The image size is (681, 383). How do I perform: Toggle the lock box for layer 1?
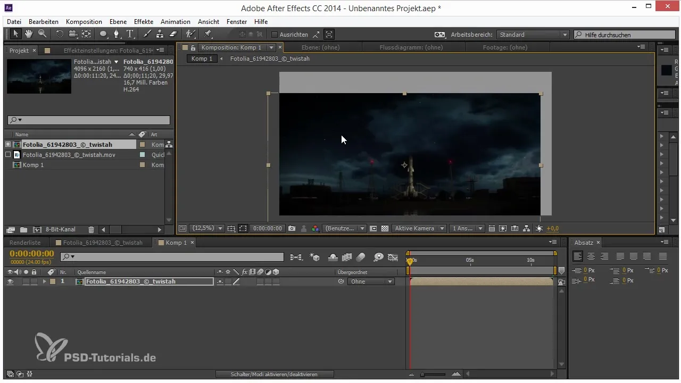click(34, 281)
